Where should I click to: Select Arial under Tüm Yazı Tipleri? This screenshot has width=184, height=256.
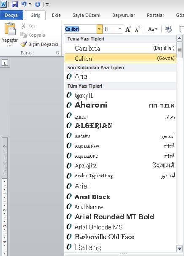point(120,186)
